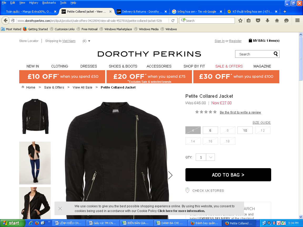Screen dimensions: 303x227
Task: Expand the currency (£) selector
Action: pyautogui.click(x=87, y=41)
